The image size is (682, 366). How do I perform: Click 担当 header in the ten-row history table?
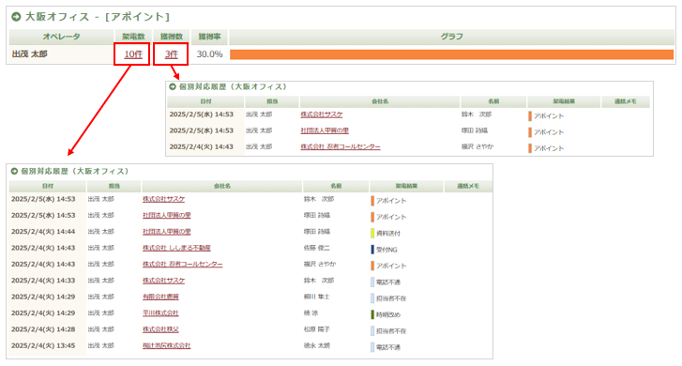114,186
